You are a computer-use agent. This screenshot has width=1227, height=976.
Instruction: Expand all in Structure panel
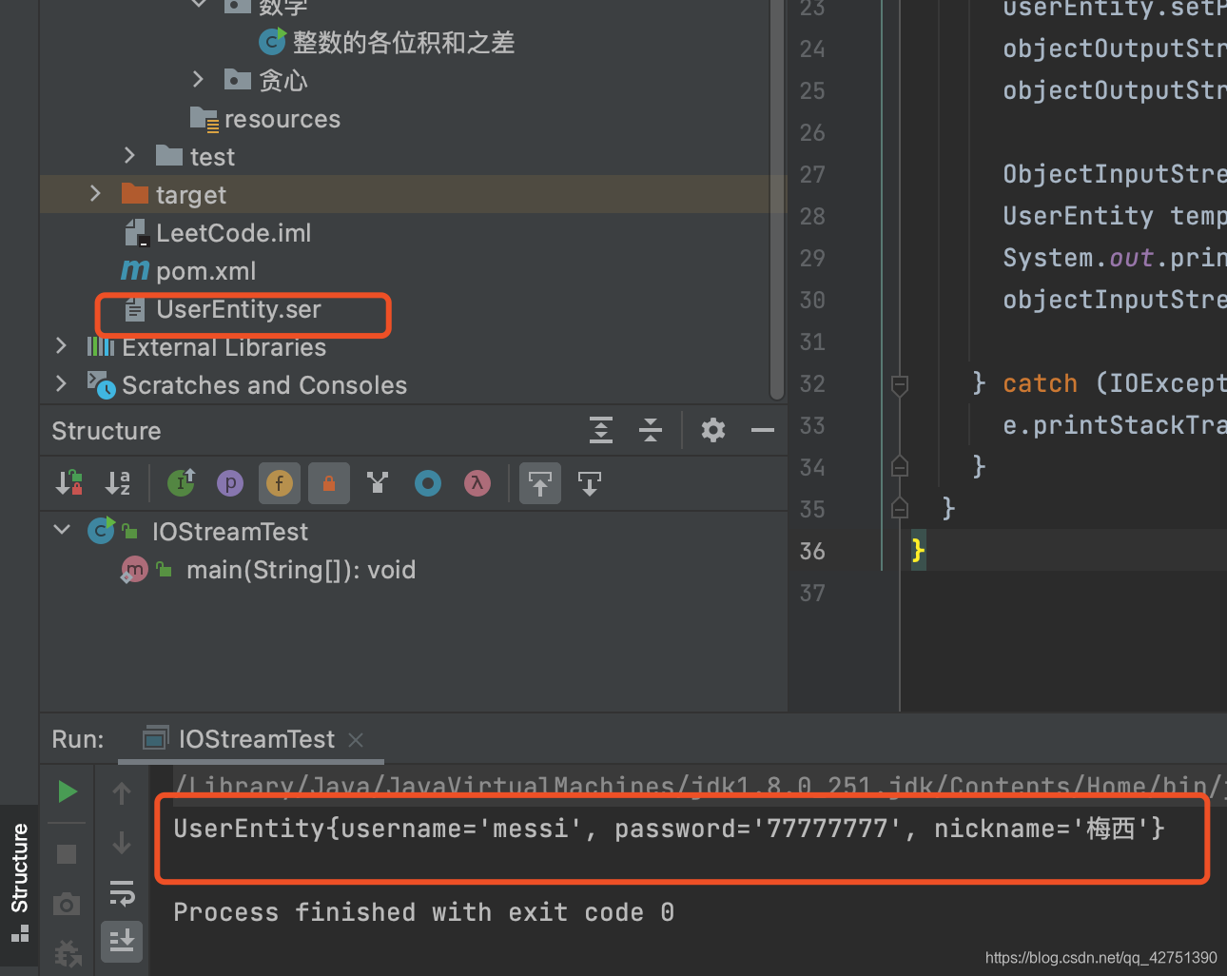[601, 431]
